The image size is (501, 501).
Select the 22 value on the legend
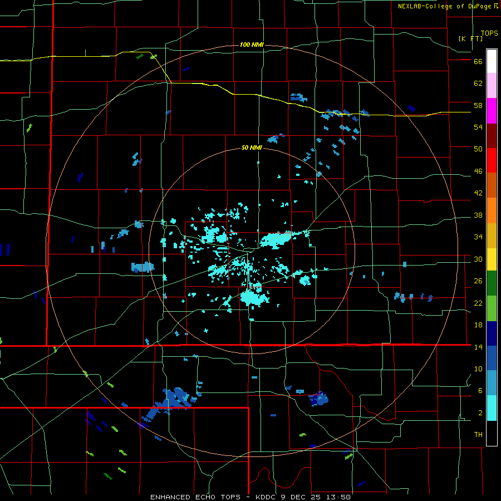(x=478, y=303)
